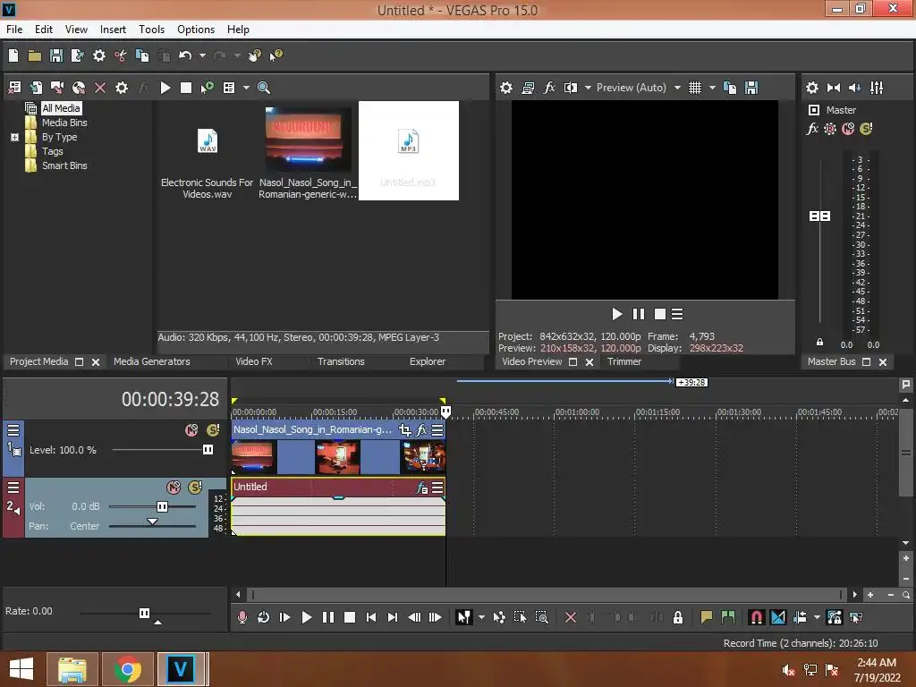The height and width of the screenshot is (687, 916).
Task: Click Video Output FX icon in preview toolbar
Action: pos(549,88)
